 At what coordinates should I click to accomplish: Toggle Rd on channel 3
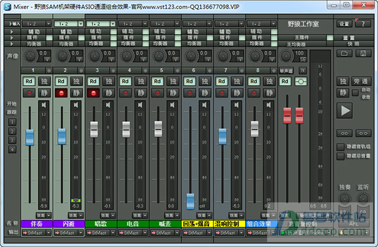pyautogui.click(x=93, y=81)
